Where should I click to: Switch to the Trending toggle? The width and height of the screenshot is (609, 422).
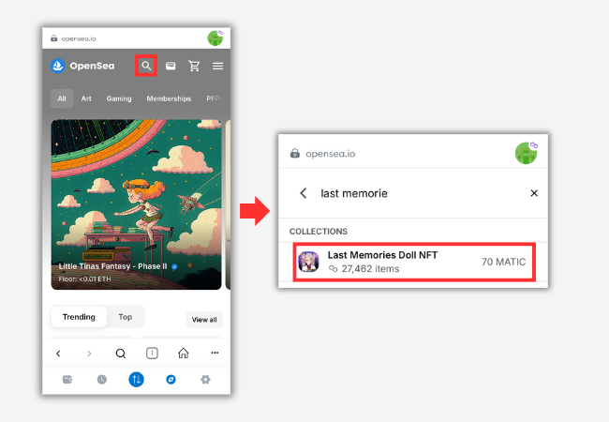coord(79,317)
